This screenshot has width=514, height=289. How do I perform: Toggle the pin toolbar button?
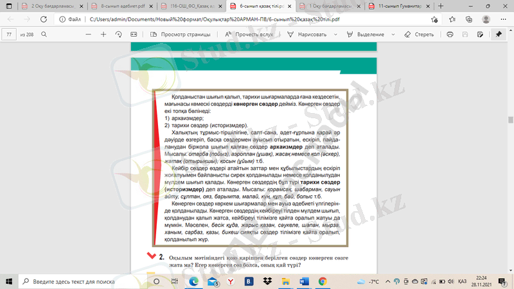pyautogui.click(x=498, y=34)
